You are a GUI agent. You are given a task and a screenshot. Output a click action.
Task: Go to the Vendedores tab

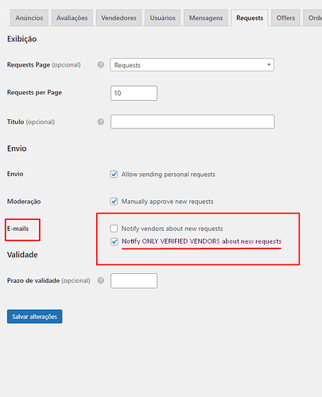118,17
